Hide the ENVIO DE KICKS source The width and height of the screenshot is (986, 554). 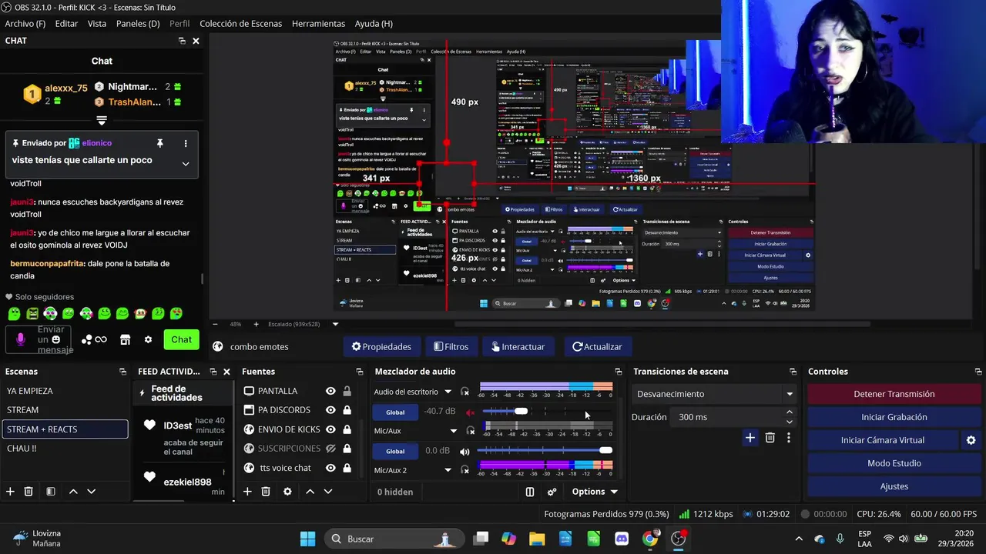click(x=330, y=429)
